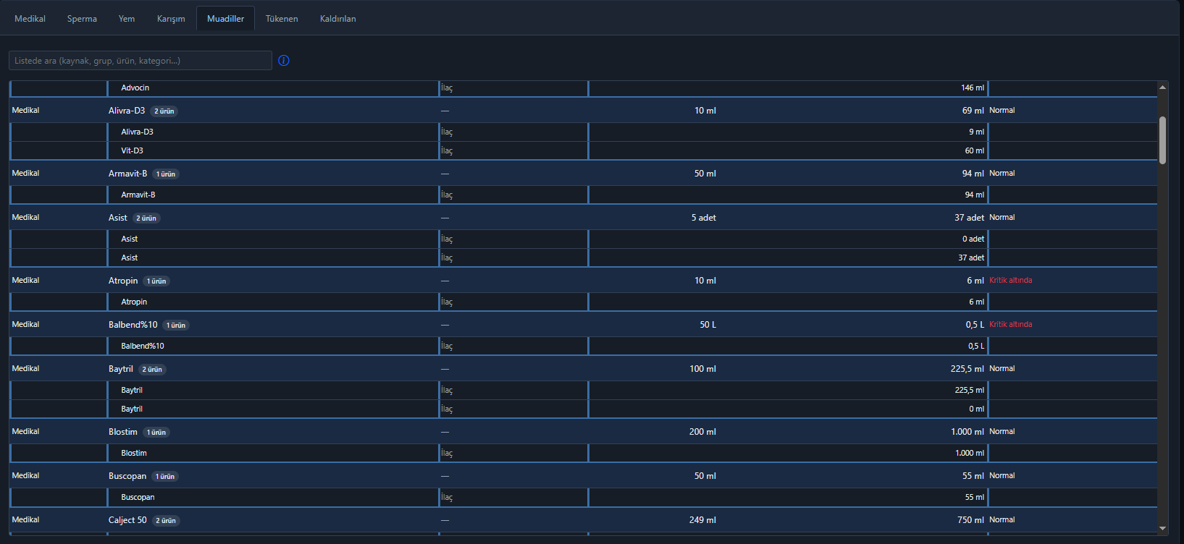Screen dimensions: 1184x544
Task: Collapse the Atropin group header row
Action: [x=583, y=281]
